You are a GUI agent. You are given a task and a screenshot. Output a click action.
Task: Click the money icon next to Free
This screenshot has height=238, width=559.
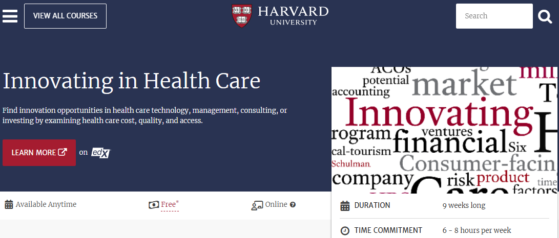[154, 205]
